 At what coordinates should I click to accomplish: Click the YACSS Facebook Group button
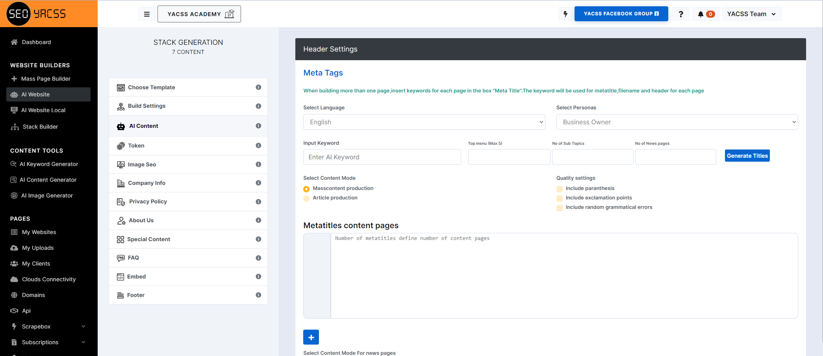(x=621, y=14)
